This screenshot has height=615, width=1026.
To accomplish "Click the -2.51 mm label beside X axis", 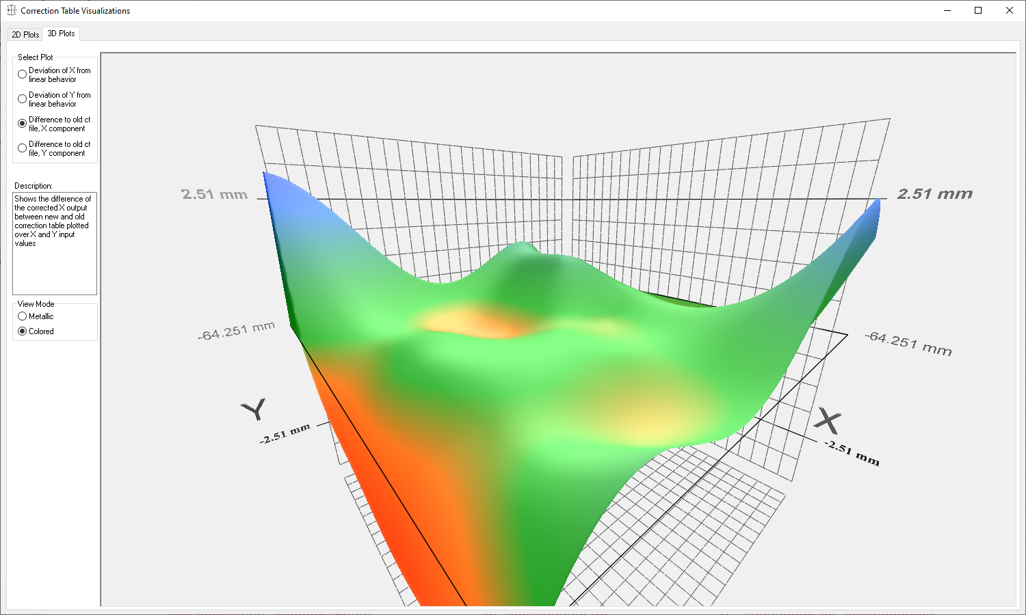I will point(852,453).
